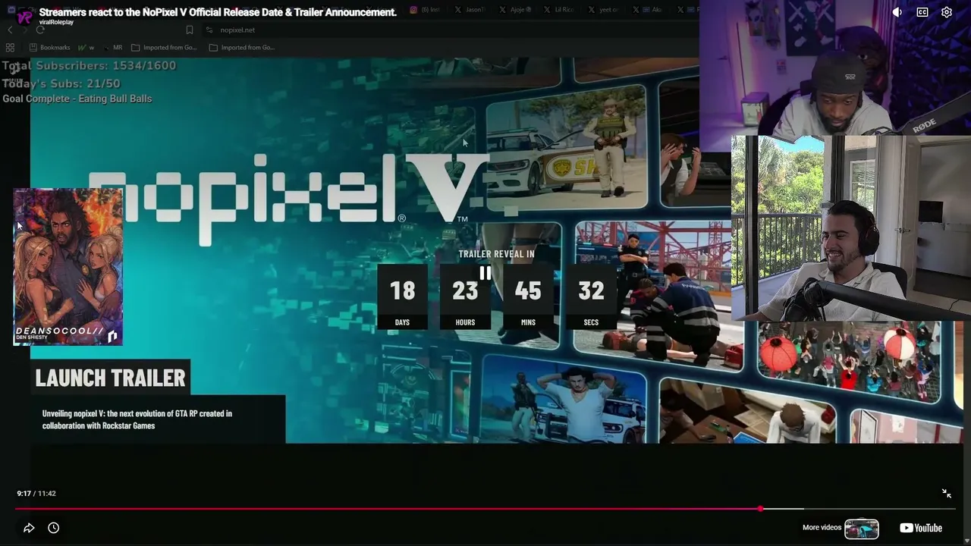
Task: Click the More videos label
Action: (x=822, y=528)
